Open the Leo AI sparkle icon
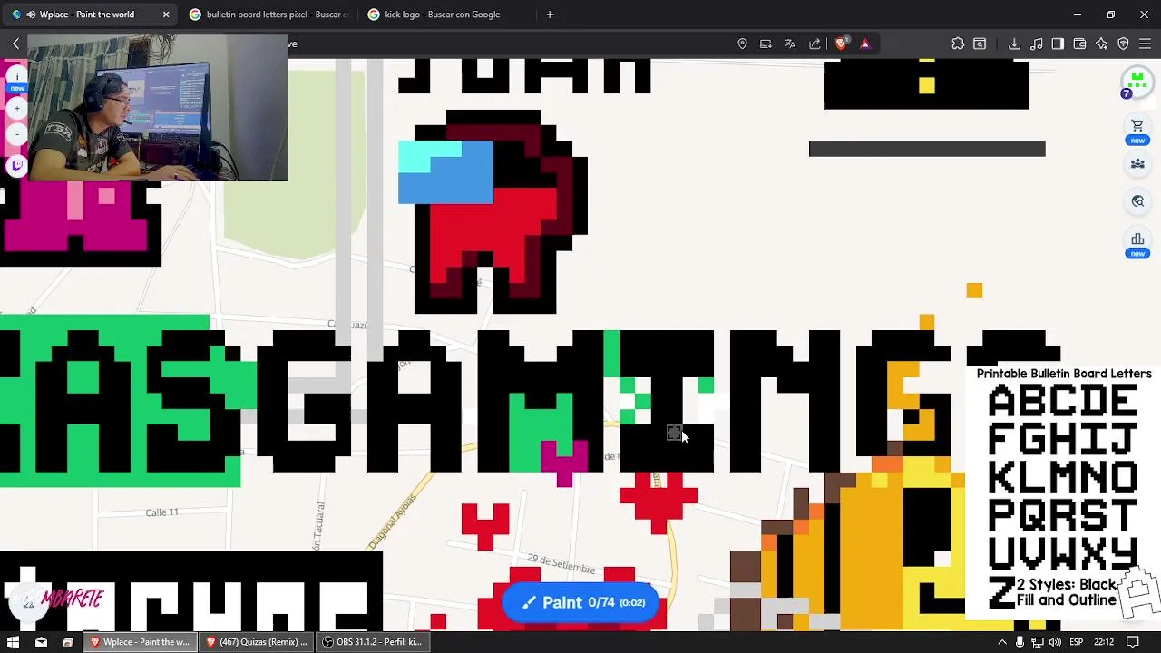The image size is (1161, 653). (x=1101, y=44)
